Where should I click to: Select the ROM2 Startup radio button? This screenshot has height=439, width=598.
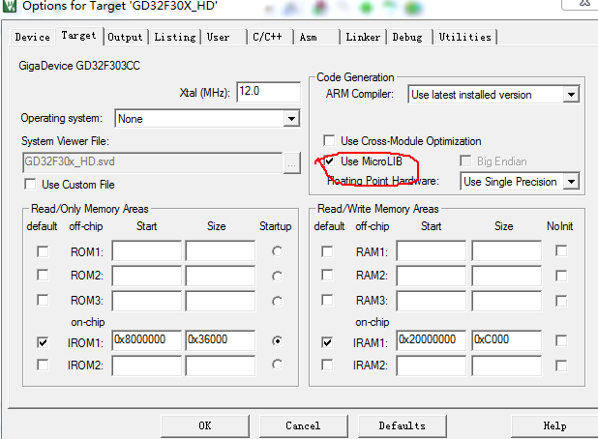[x=278, y=276]
